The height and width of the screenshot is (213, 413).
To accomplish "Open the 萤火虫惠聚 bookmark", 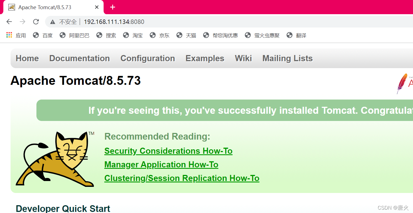I will pyautogui.click(x=267, y=35).
